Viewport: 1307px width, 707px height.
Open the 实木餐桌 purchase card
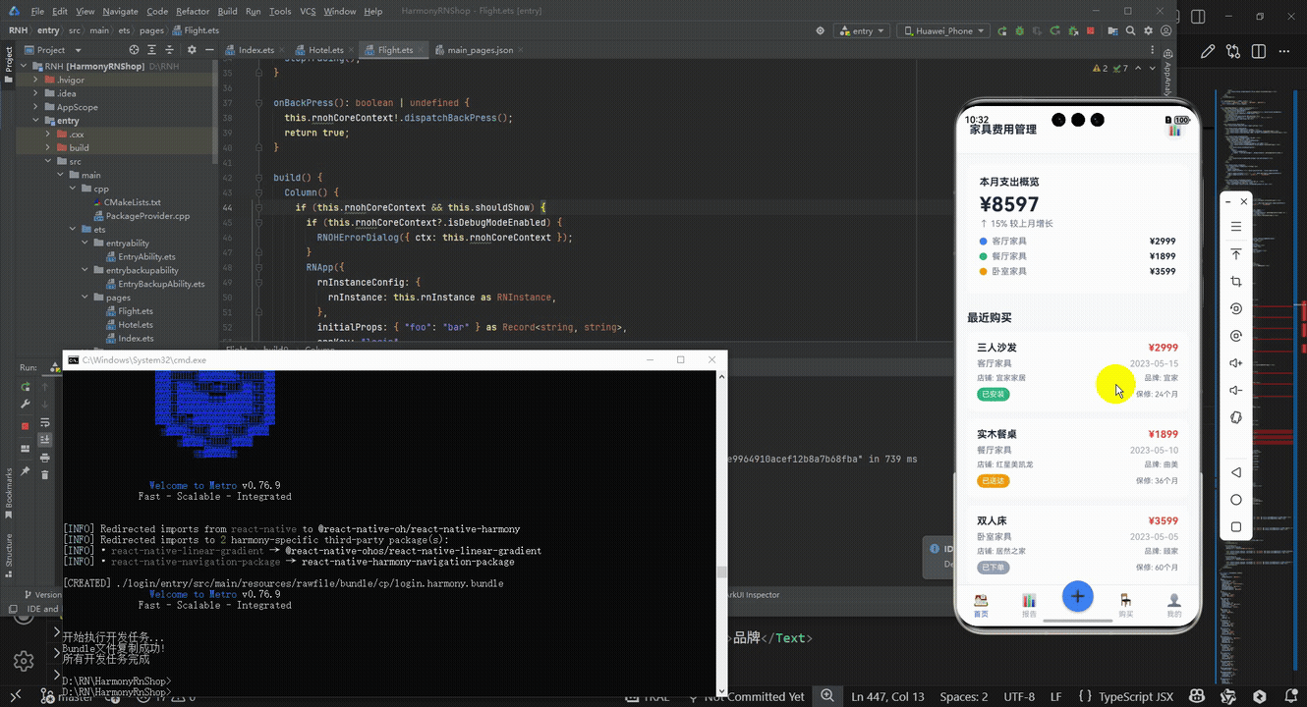point(1077,459)
